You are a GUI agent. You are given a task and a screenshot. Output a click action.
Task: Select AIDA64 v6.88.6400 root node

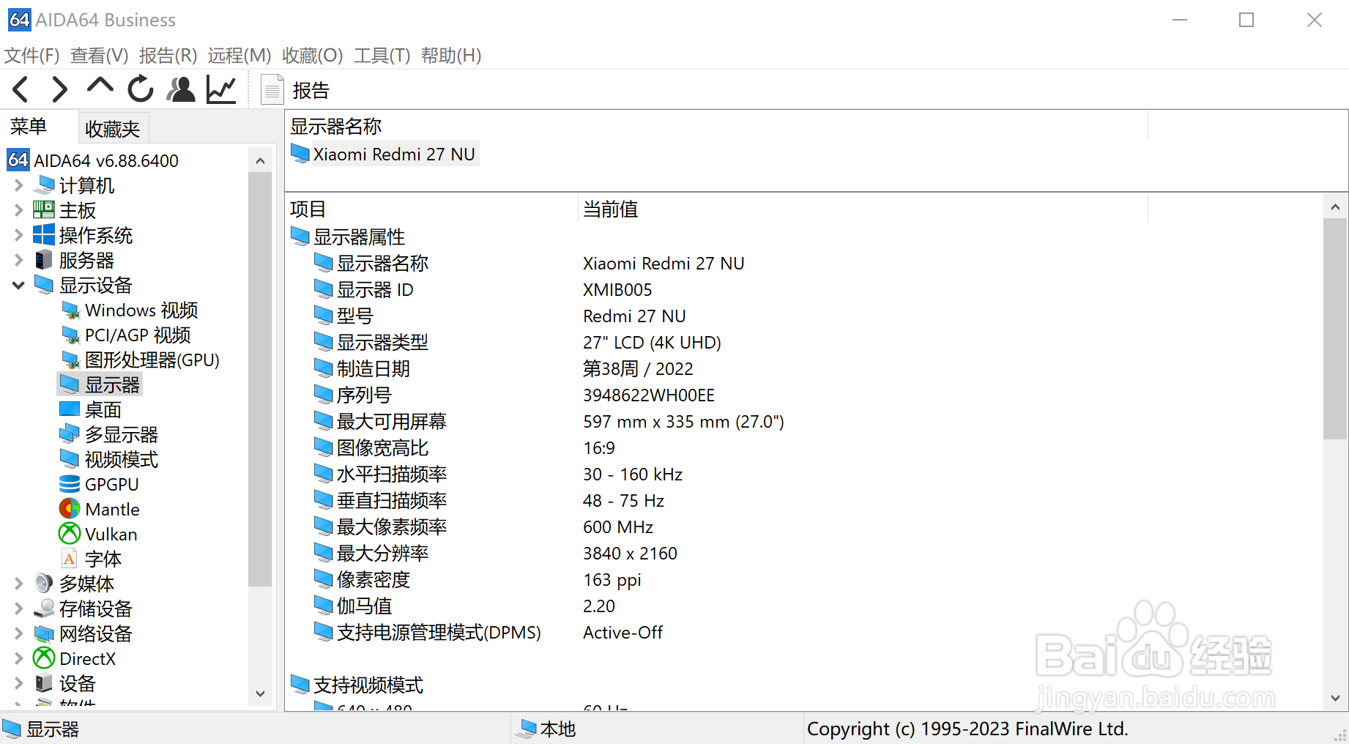tap(106, 160)
